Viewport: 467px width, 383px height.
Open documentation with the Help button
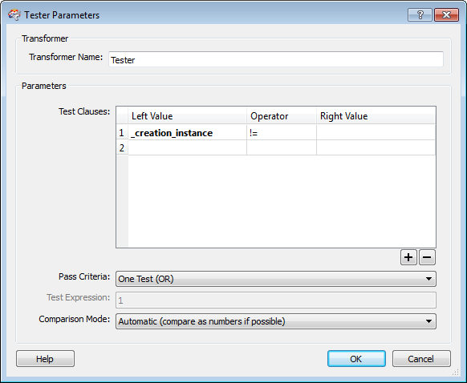click(x=45, y=359)
